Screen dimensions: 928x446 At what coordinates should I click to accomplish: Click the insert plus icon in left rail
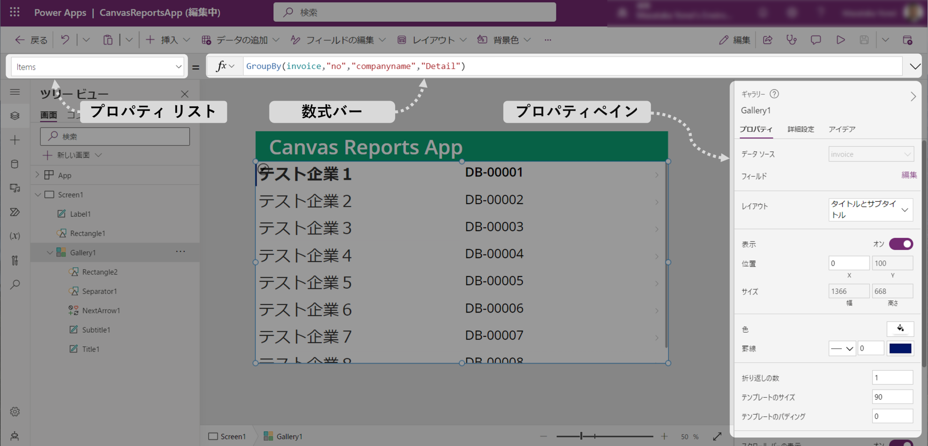pos(15,140)
